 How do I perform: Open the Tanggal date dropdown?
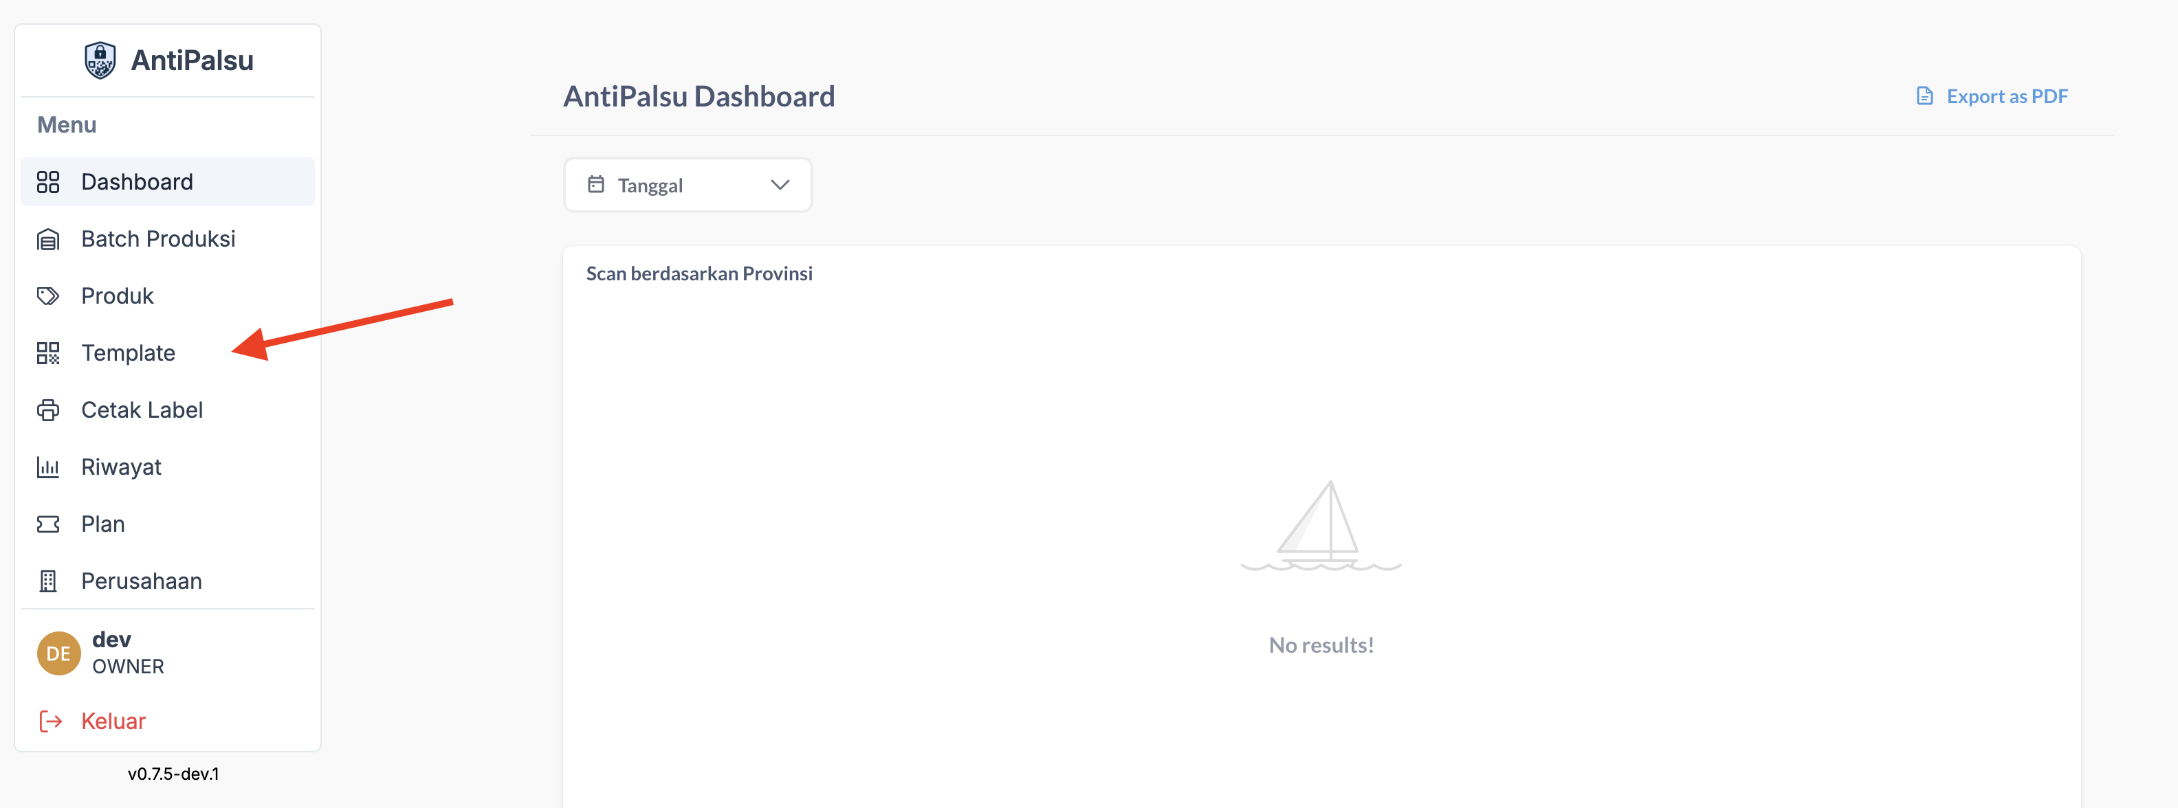(x=687, y=185)
